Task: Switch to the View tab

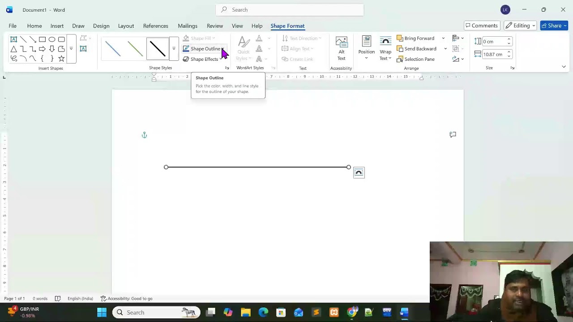Action: click(x=237, y=26)
